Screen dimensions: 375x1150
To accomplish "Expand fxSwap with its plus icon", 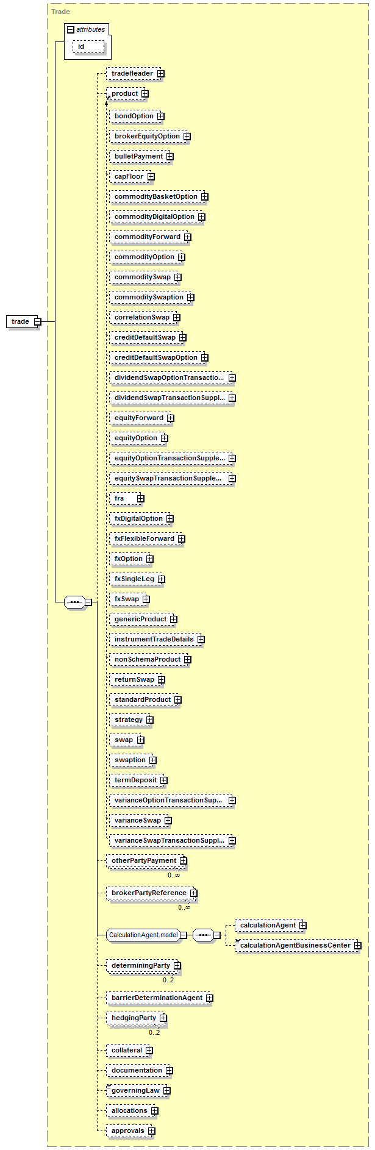I will pos(146,599).
